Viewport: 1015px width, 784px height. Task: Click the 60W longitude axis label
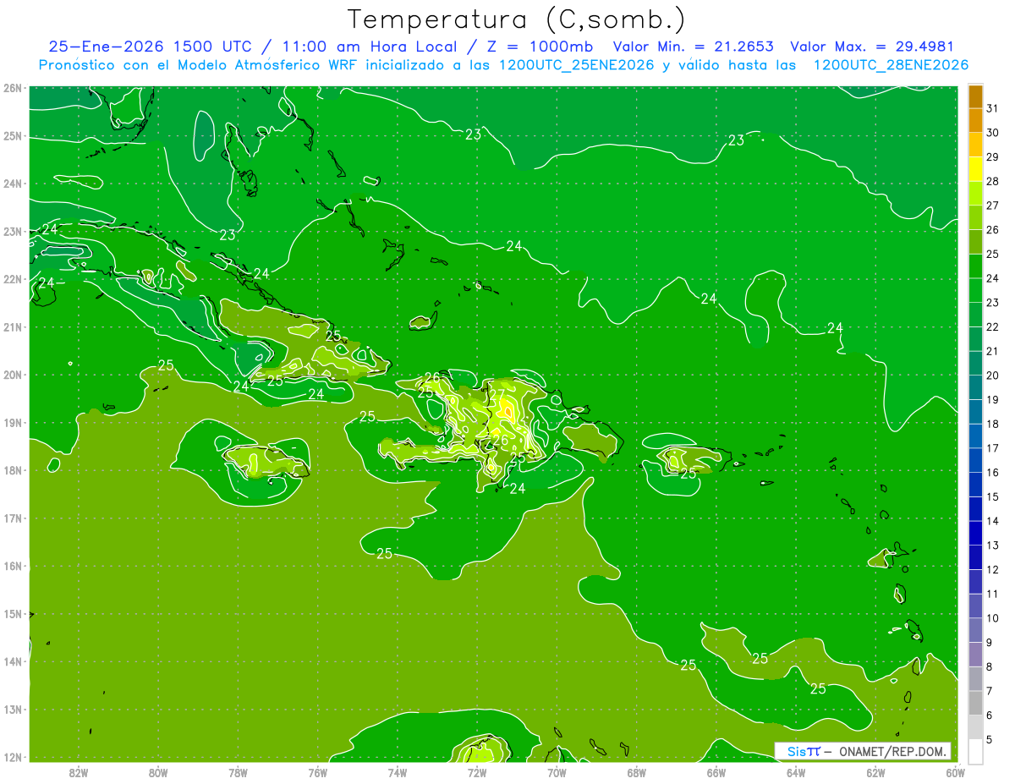(x=956, y=772)
